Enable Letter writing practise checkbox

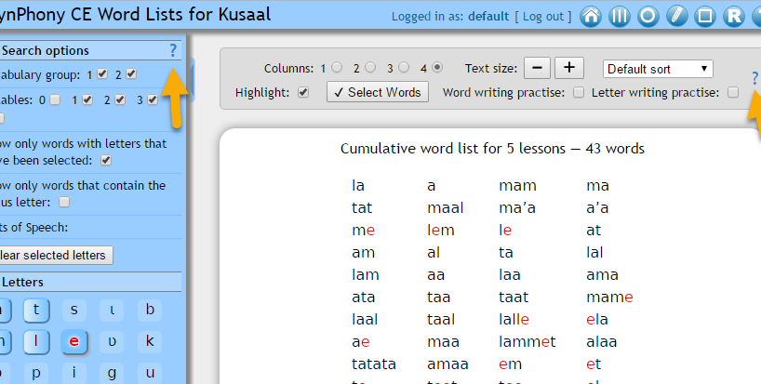point(733,92)
